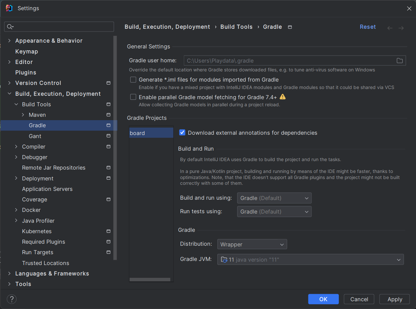
Task: Click project-level icon on Remote Jar Repositories row
Action: point(108,168)
